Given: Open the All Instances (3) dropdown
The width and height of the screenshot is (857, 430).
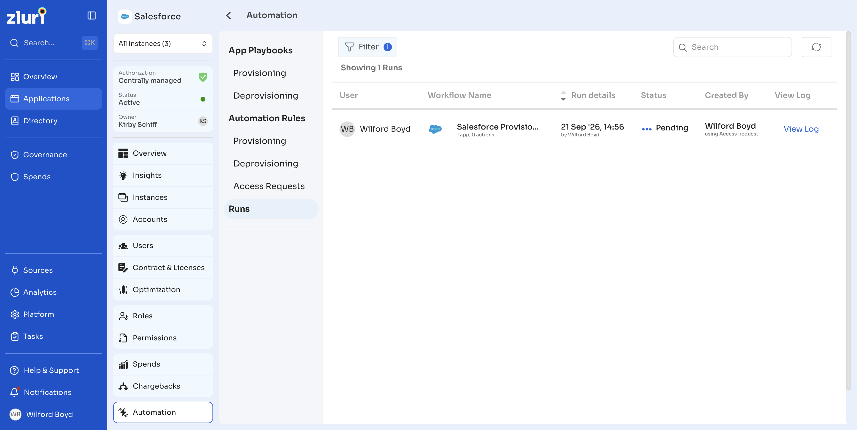Looking at the screenshot, I should 163,43.
